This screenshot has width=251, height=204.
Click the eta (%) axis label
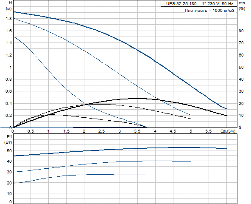pos(242,6)
